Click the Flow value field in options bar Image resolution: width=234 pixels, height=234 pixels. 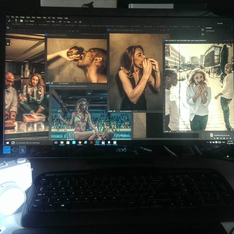click(68, 22)
